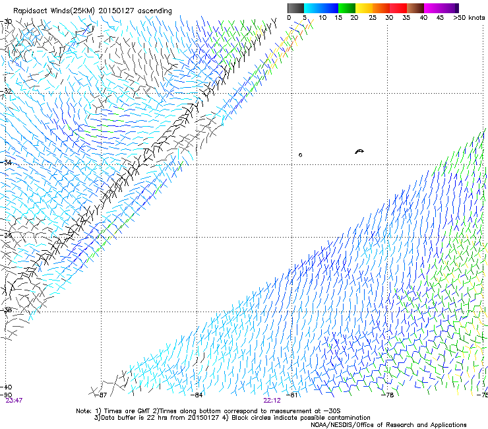Click the latitude label '-34'

tap(6, 162)
